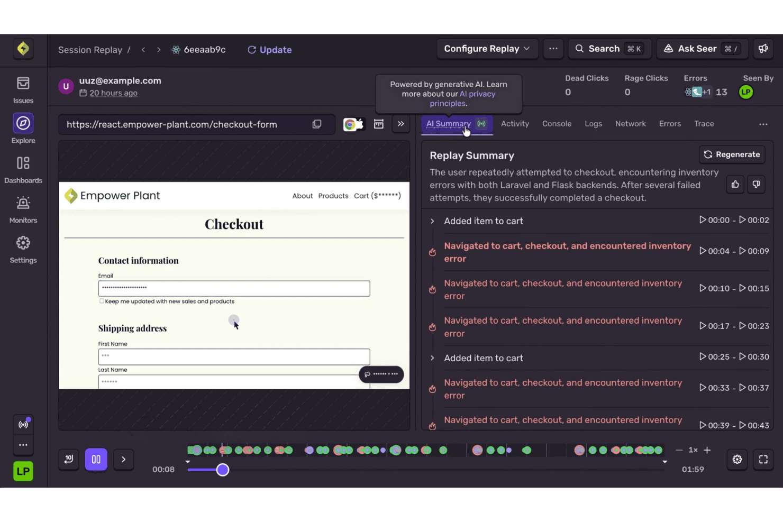Screen dimensions: 783x522
Task: Click the Email field in the replay
Action: [234, 288]
